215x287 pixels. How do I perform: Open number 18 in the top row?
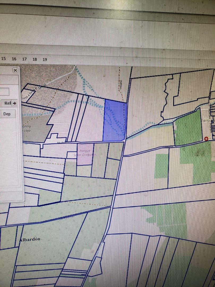[35, 59]
